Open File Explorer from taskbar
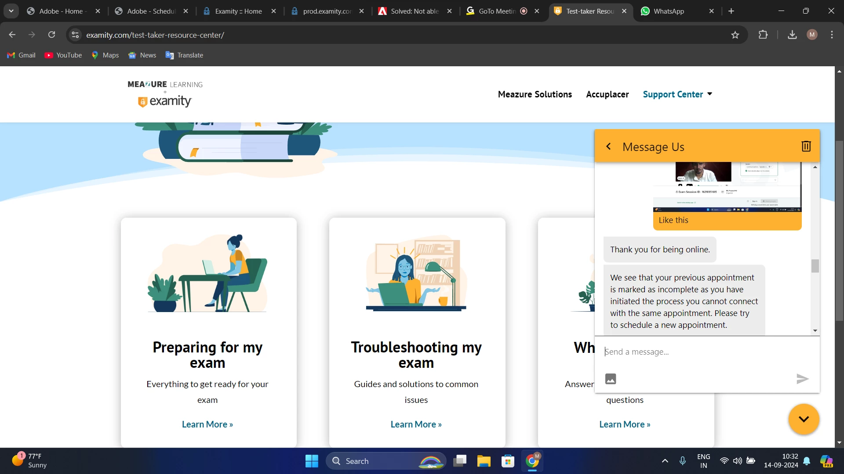 pyautogui.click(x=484, y=461)
